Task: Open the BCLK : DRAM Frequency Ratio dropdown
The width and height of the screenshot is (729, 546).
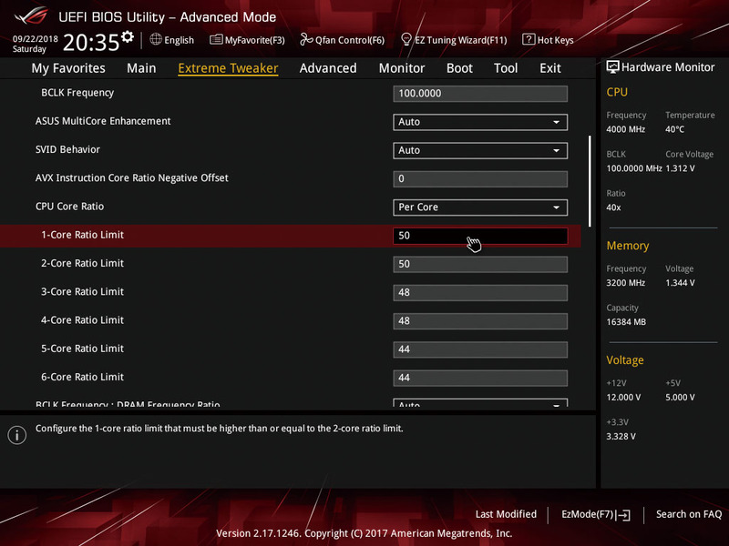Action: point(557,403)
